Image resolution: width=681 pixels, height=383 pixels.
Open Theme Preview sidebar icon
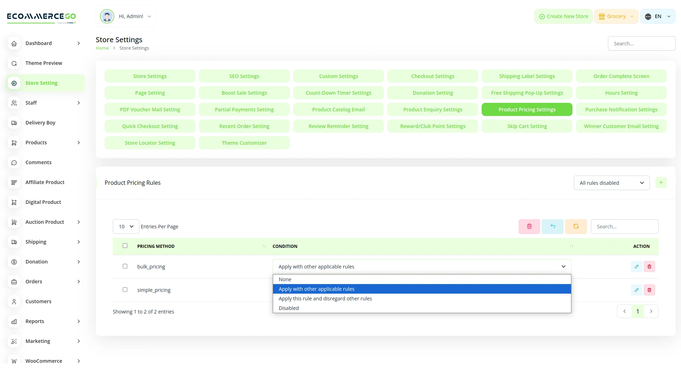point(14,63)
